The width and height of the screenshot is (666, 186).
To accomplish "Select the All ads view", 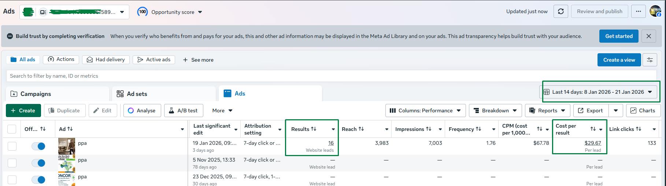I will click(x=23, y=59).
